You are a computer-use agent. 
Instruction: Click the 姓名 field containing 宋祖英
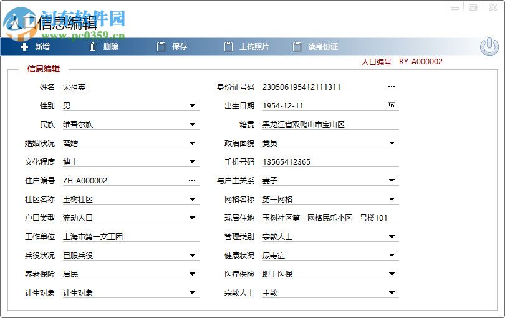pyautogui.click(x=131, y=87)
